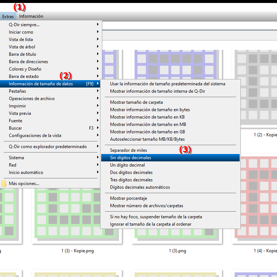Toggle Separador de miles option

pyautogui.click(x=170, y=150)
